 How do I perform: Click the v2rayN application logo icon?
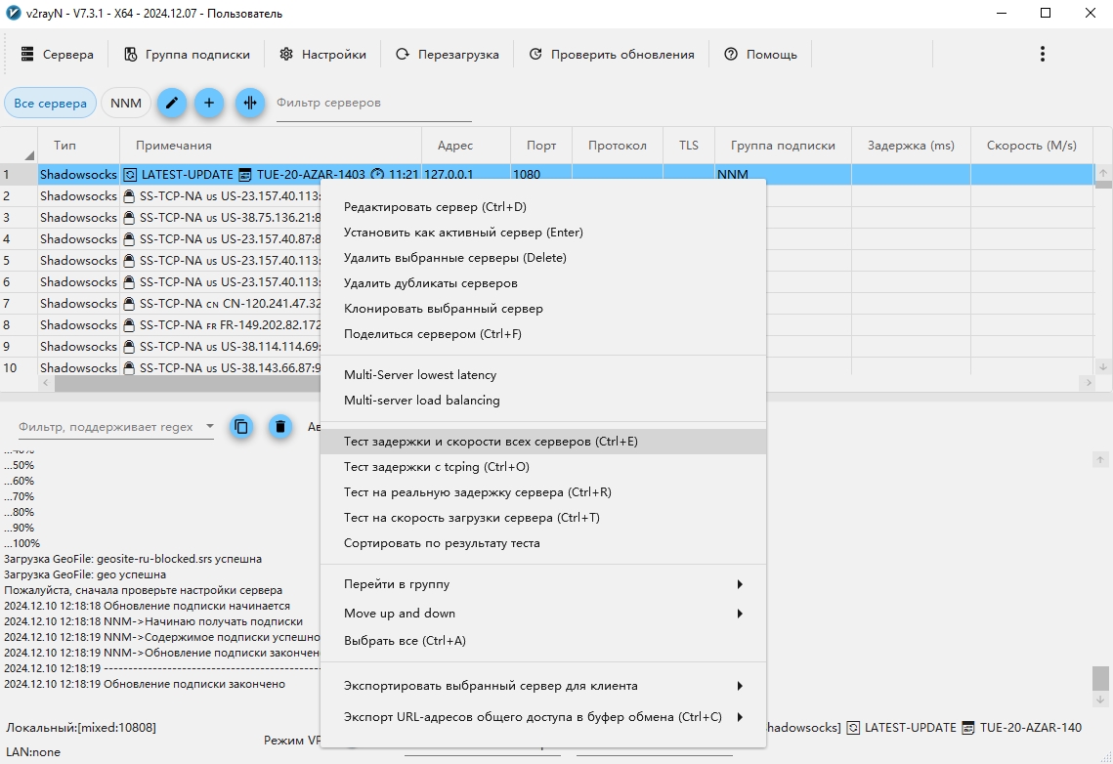click(13, 13)
